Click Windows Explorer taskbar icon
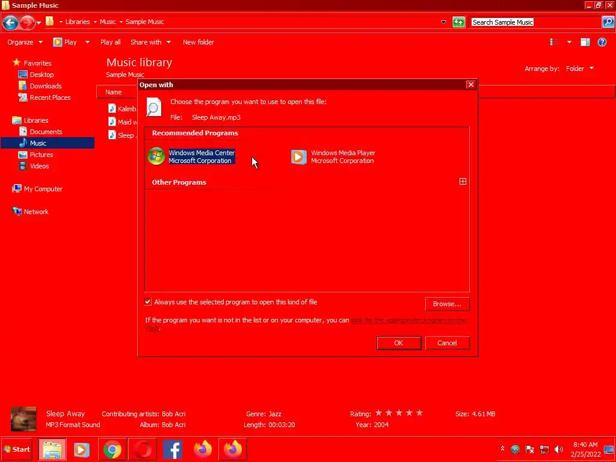The height and width of the screenshot is (462, 616). click(x=52, y=449)
